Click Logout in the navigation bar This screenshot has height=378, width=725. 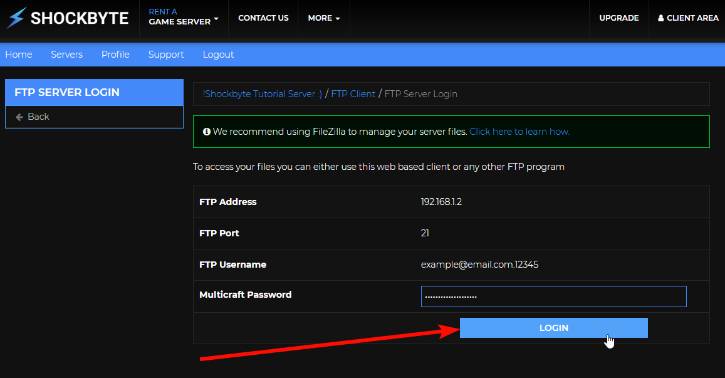coord(218,55)
